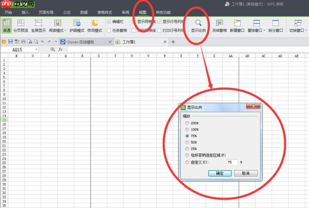309x208 pixels.
Task: Select the 200% zoom radio button
Action: 187,123
